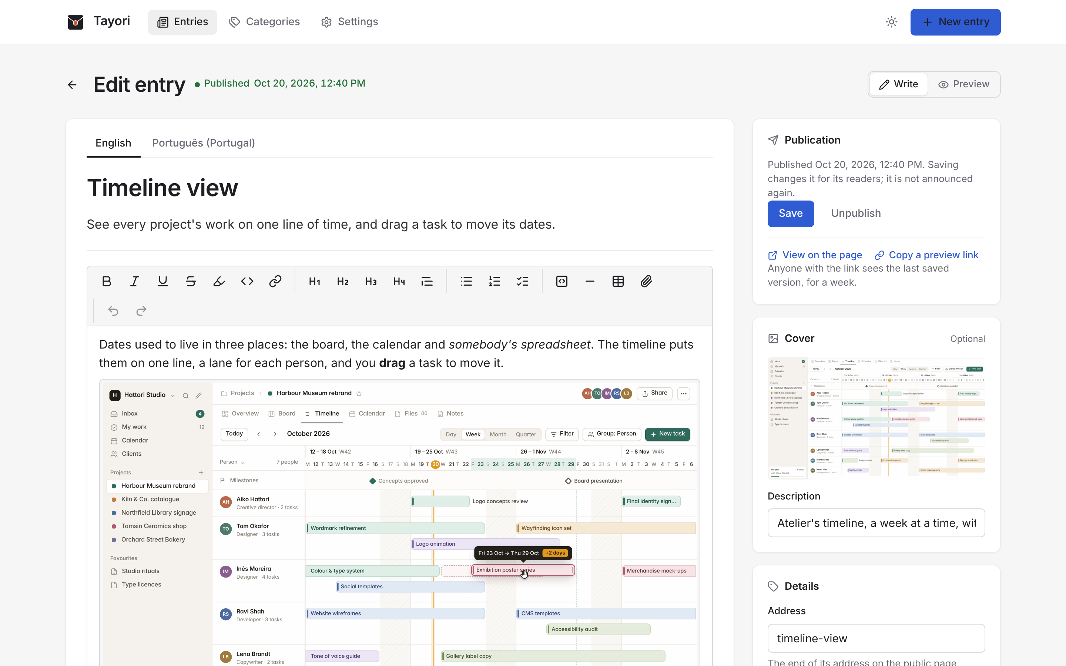The image size is (1066, 666).
Task: Undo the last edit
Action: (113, 311)
